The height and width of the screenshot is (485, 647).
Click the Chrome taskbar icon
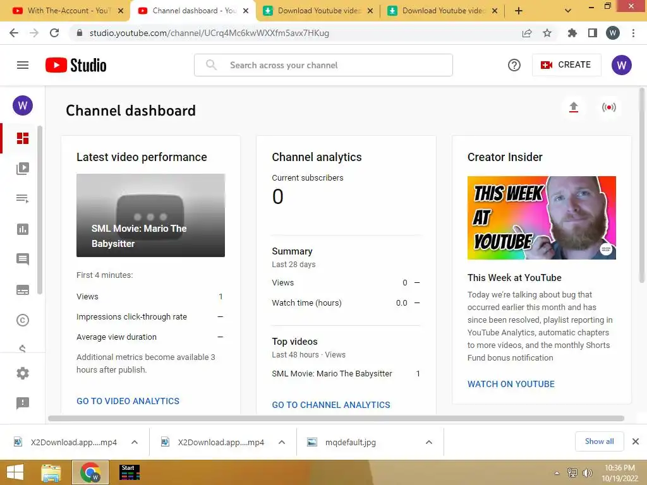[x=90, y=472]
